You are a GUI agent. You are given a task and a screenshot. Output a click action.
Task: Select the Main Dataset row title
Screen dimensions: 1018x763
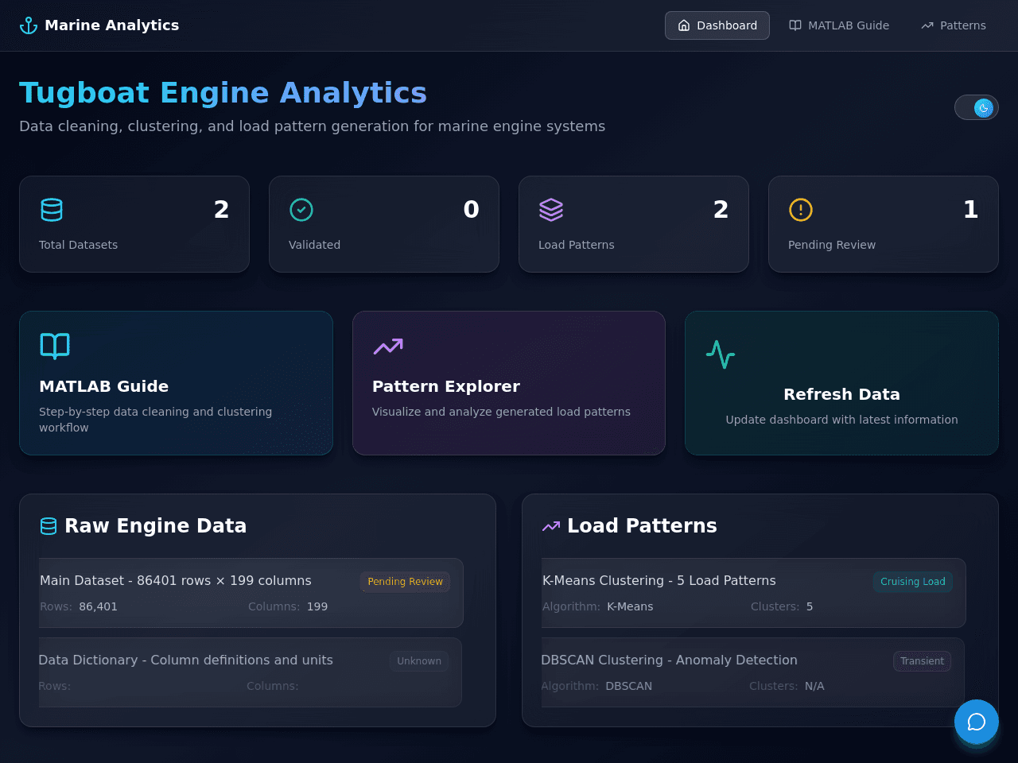pos(176,580)
